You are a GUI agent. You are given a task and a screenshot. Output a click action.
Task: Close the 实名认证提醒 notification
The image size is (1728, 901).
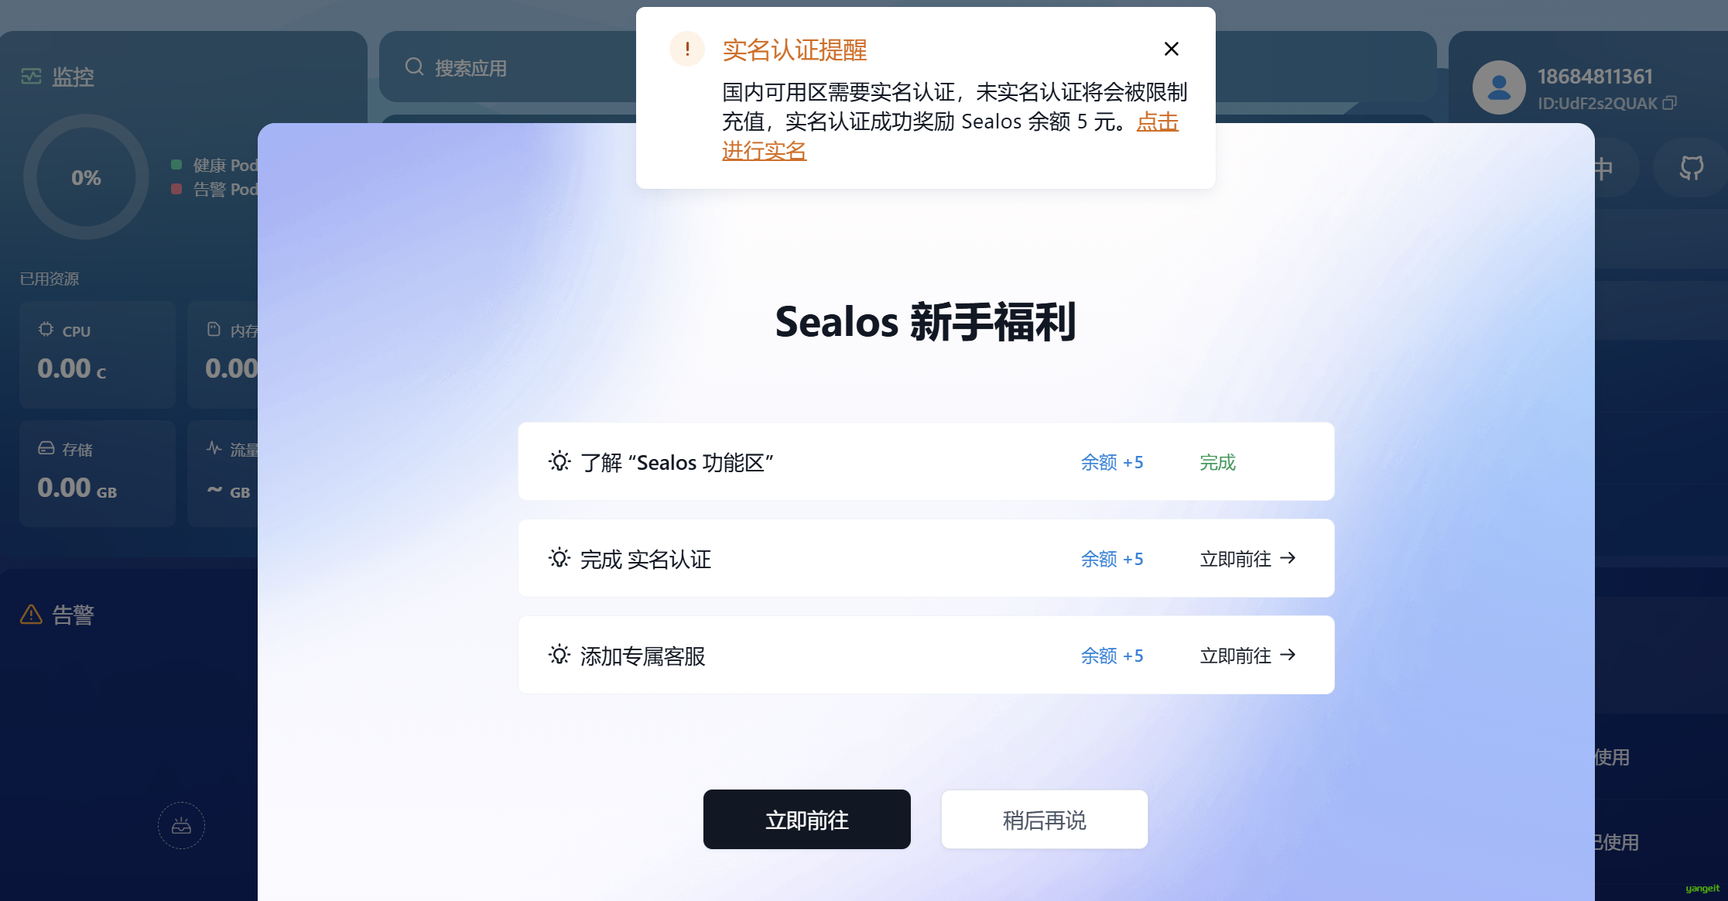(1171, 49)
